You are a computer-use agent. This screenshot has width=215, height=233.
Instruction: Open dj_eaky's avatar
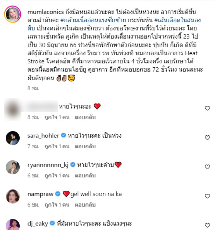13,225
